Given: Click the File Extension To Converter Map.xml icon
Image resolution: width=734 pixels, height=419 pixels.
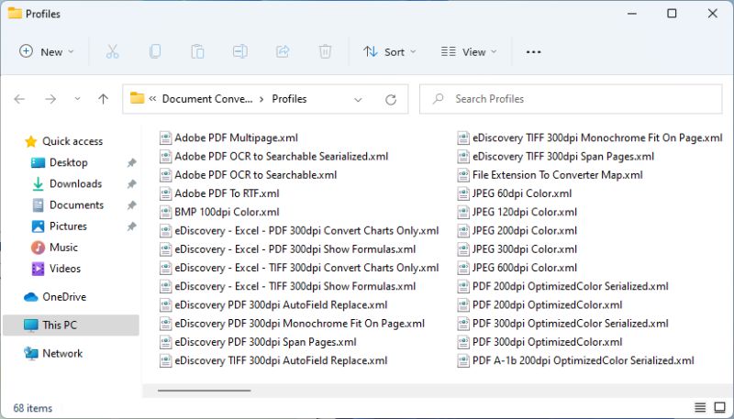Looking at the screenshot, I should 463,175.
